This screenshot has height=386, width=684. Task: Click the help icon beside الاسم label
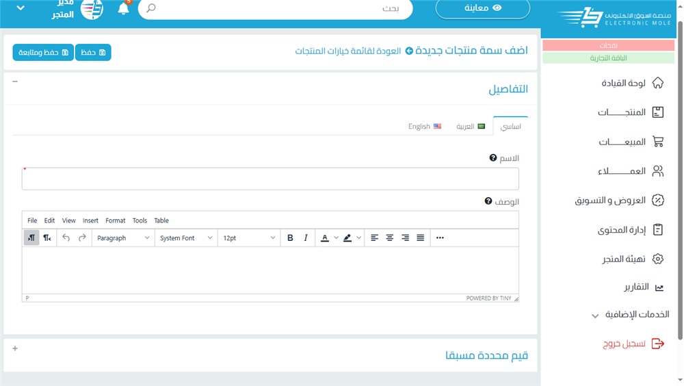tap(493, 158)
